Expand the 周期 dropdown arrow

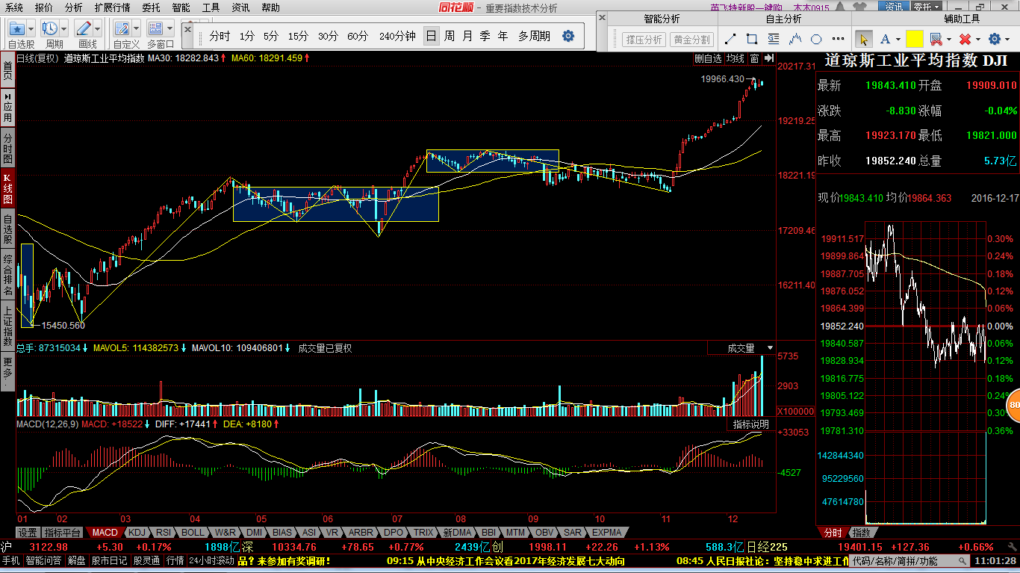pyautogui.click(x=64, y=28)
